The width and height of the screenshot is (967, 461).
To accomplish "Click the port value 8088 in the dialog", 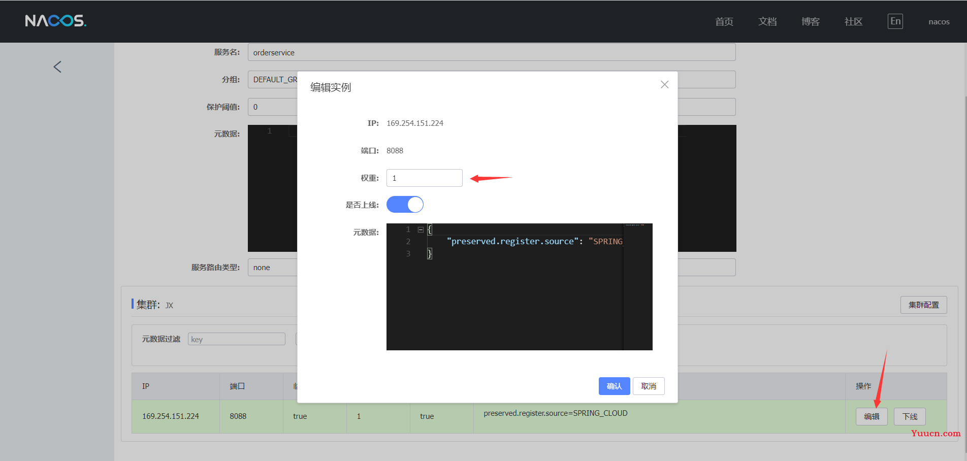I will coord(395,151).
